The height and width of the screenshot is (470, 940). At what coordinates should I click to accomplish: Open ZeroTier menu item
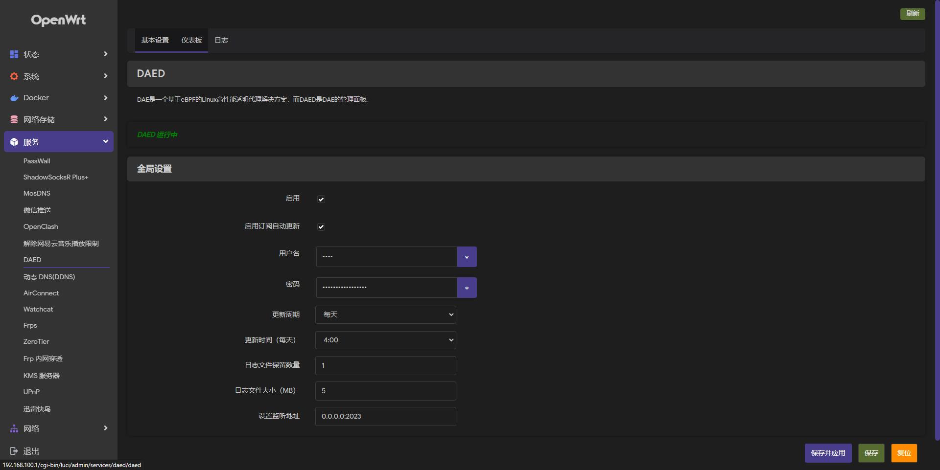tap(36, 341)
